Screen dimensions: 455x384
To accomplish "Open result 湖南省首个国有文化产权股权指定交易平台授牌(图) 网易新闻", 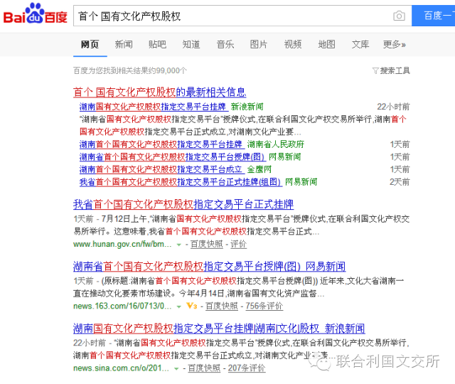I will [x=209, y=267].
